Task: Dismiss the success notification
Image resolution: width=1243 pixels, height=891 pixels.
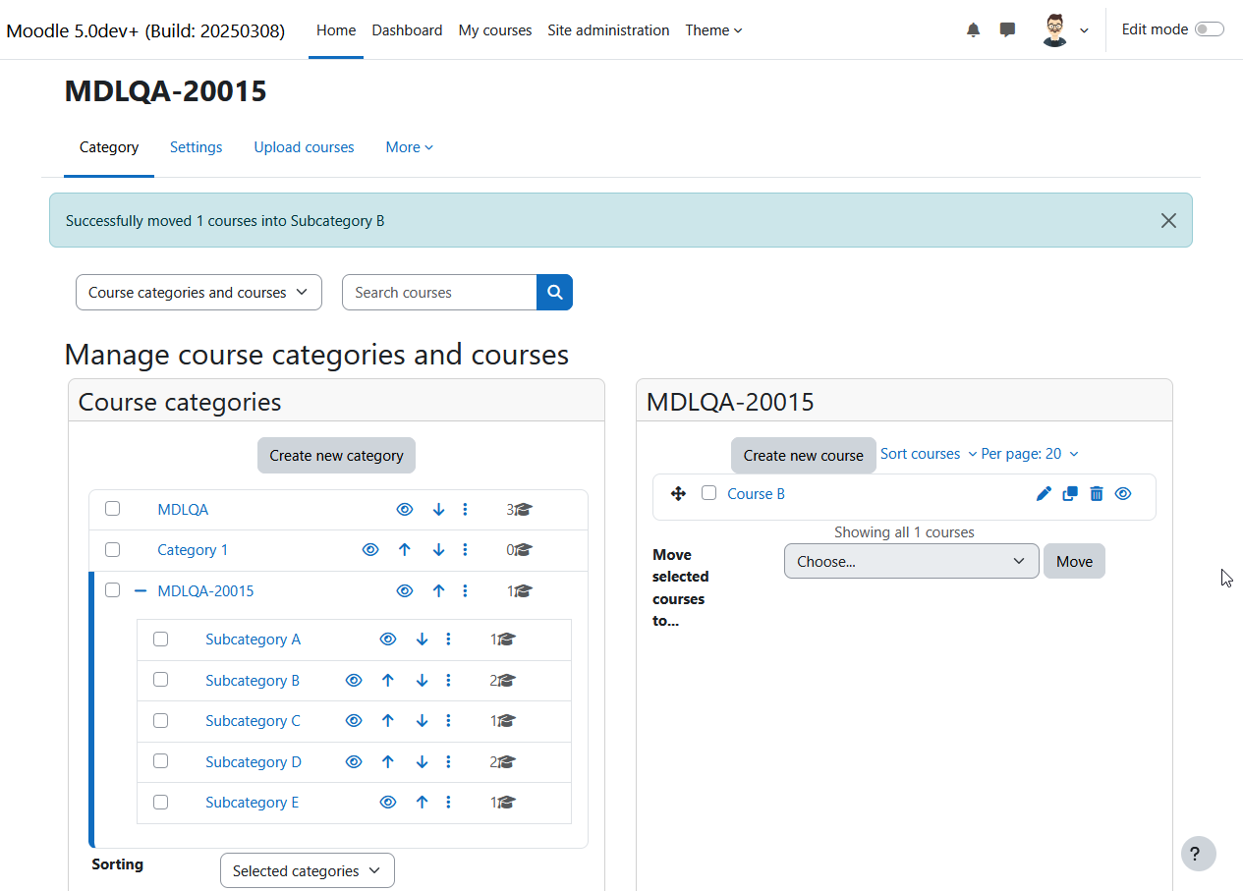Action: pyautogui.click(x=1168, y=220)
